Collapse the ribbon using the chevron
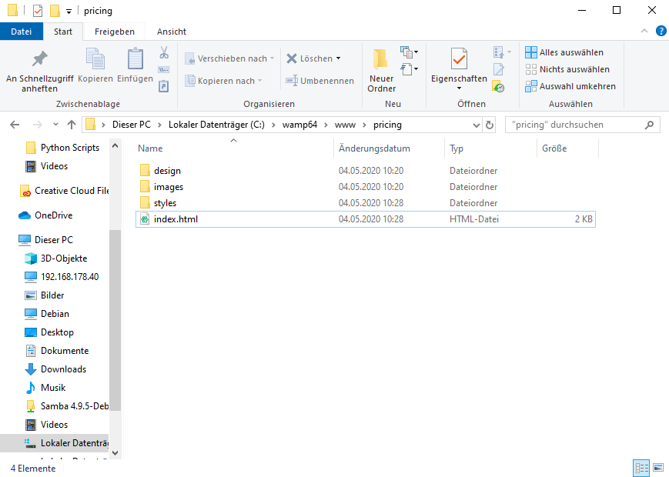 645,31
